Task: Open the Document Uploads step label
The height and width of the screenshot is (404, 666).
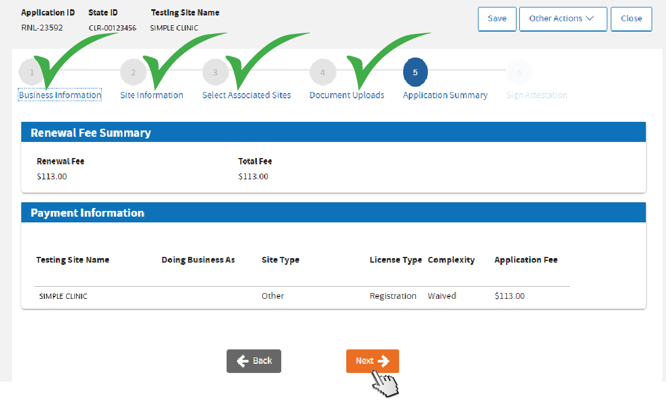Action: 347,95
